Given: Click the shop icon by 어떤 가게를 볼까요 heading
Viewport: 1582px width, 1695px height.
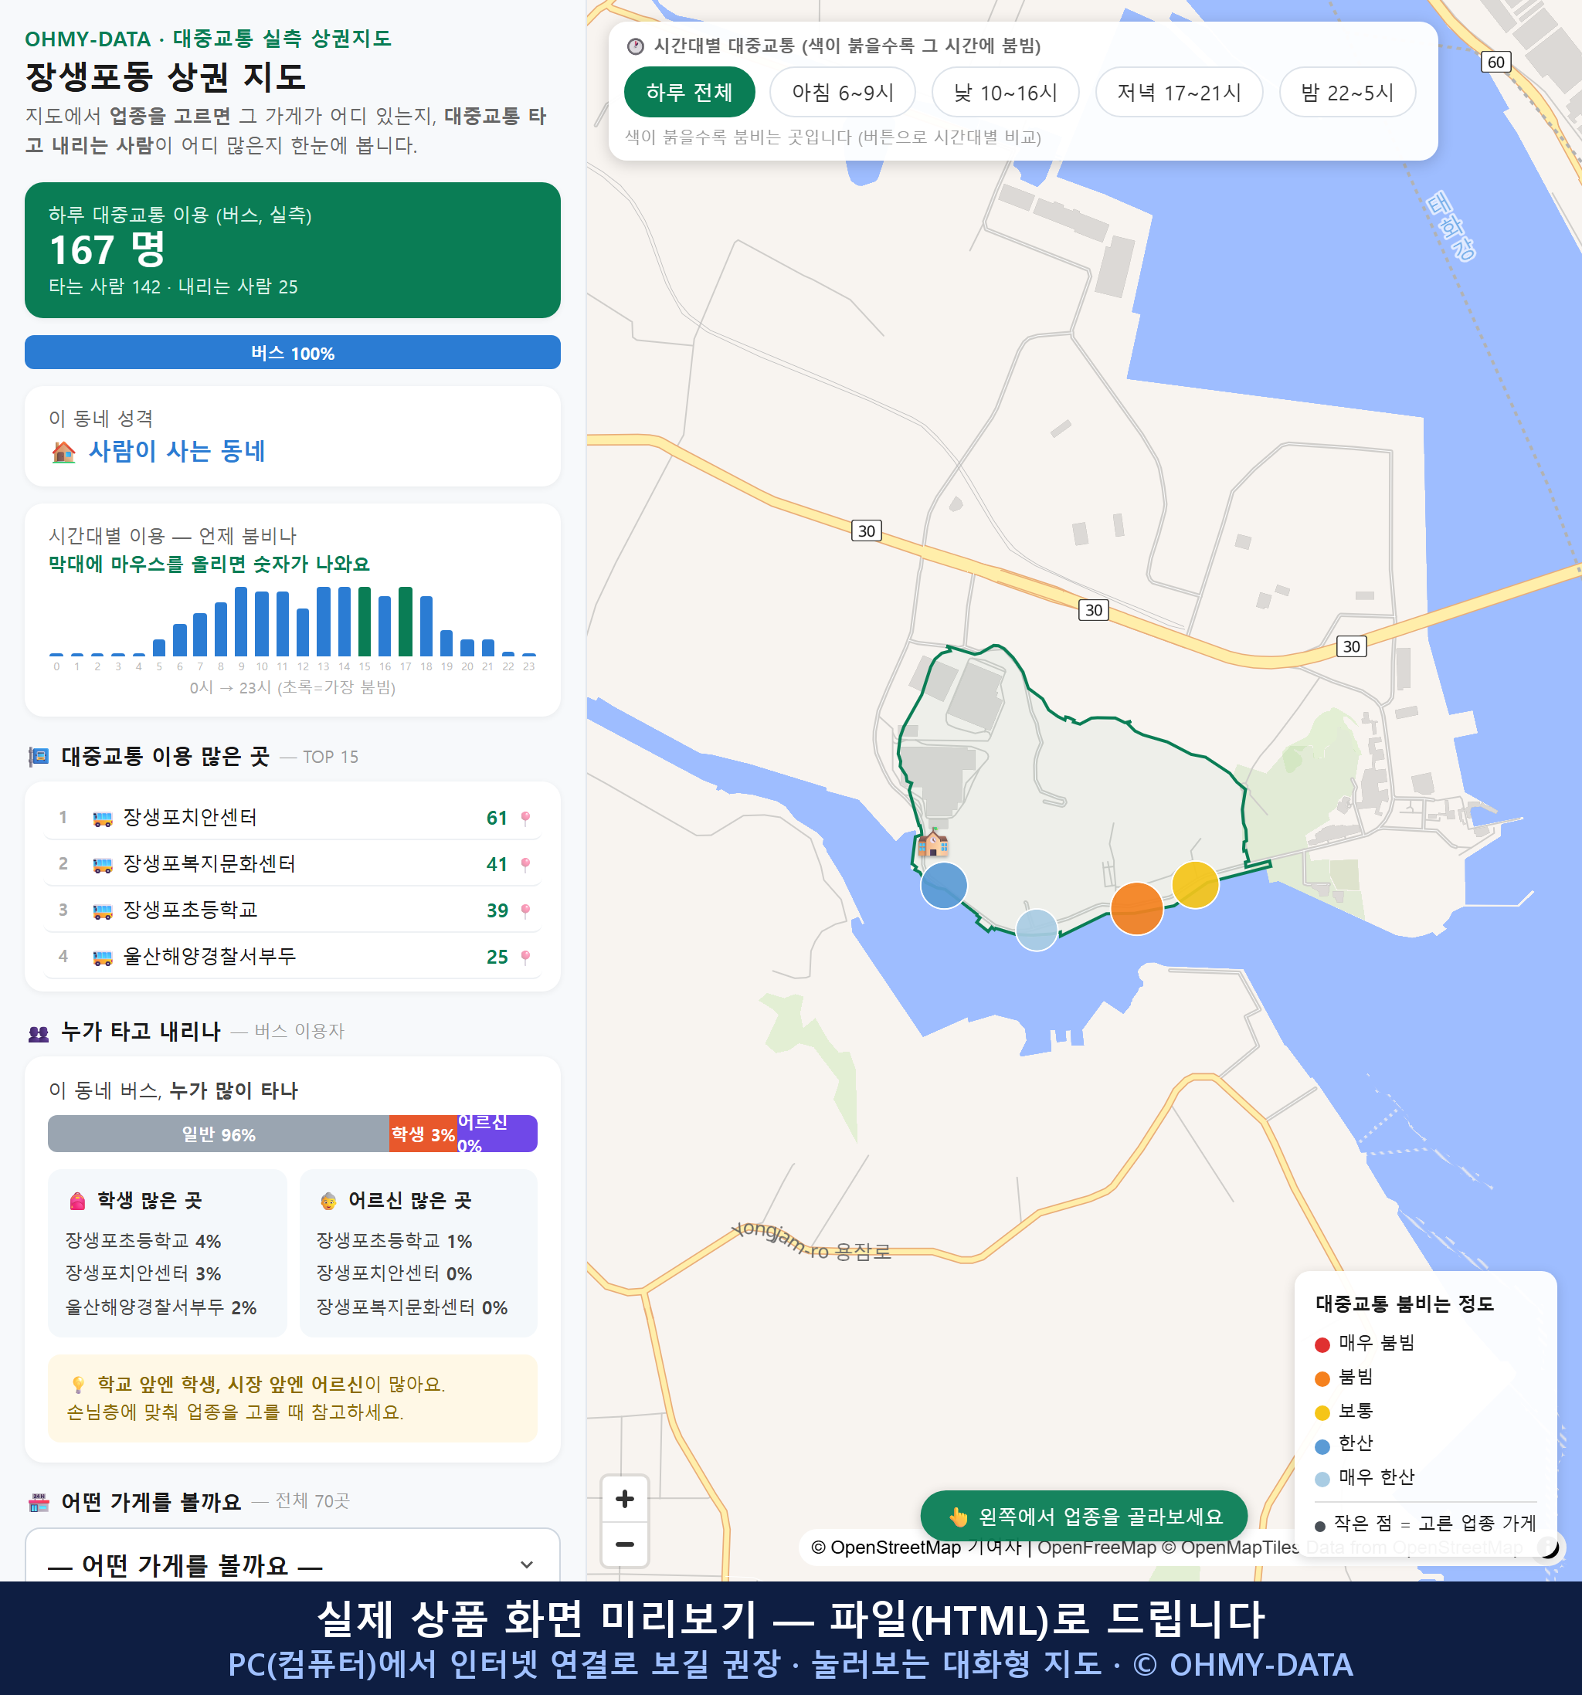Looking at the screenshot, I should click(39, 1502).
